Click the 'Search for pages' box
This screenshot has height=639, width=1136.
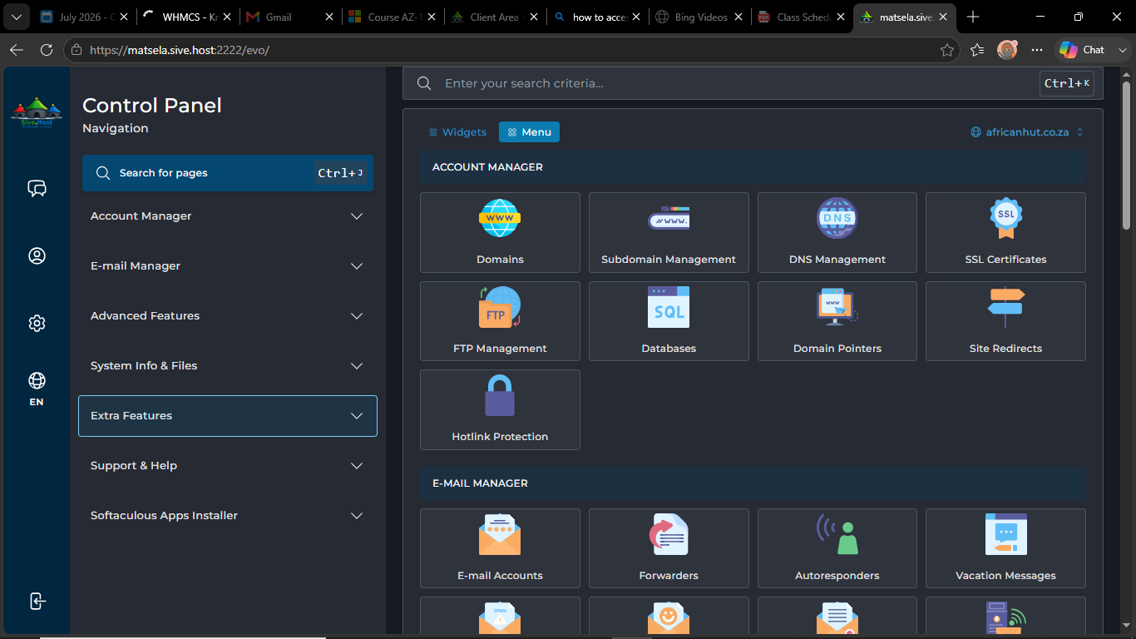(228, 173)
